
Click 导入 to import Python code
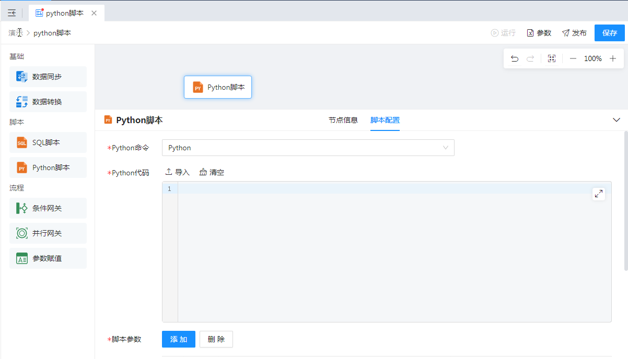coord(178,172)
